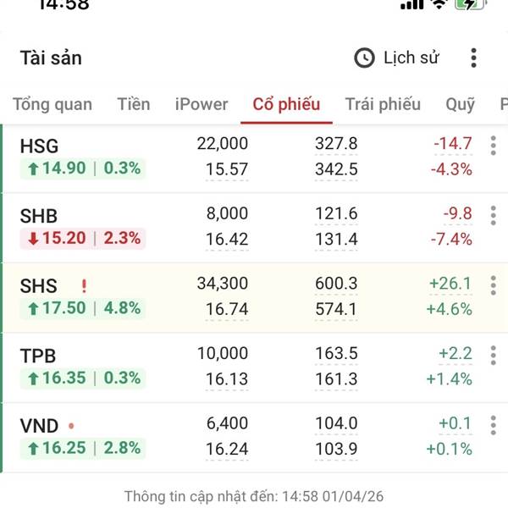Screen dimensions: 508x508
Task: Open three-dot menu for HSG row
Action: coord(493,146)
